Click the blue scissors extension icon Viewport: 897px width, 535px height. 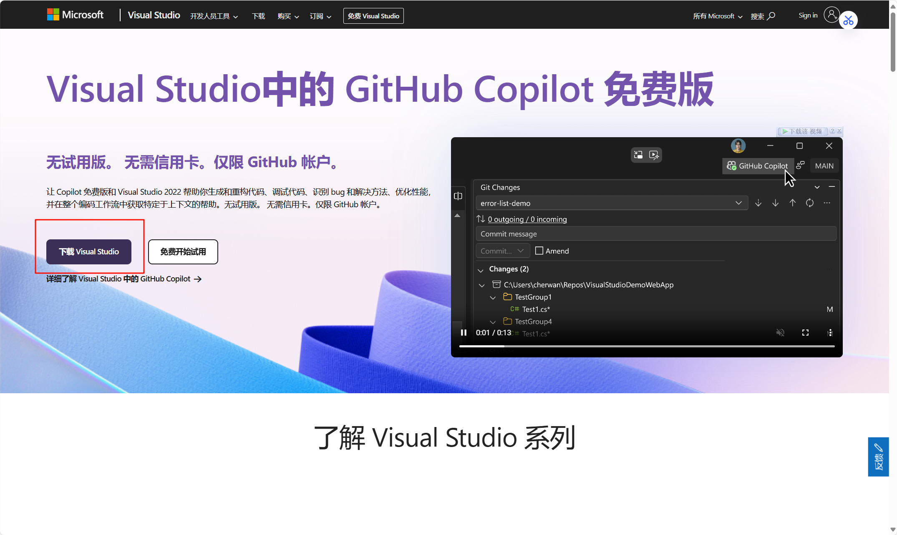point(848,20)
